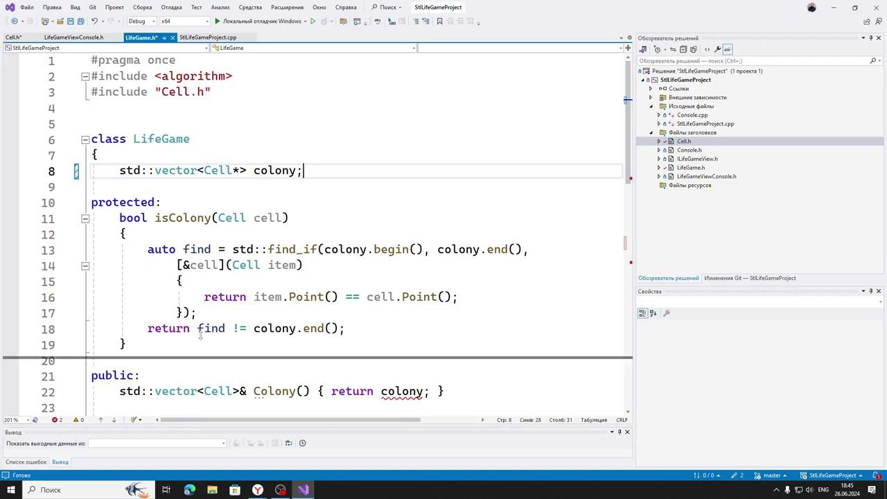Open the Расширения menu
This screenshot has width=887, height=499.
(287, 8)
